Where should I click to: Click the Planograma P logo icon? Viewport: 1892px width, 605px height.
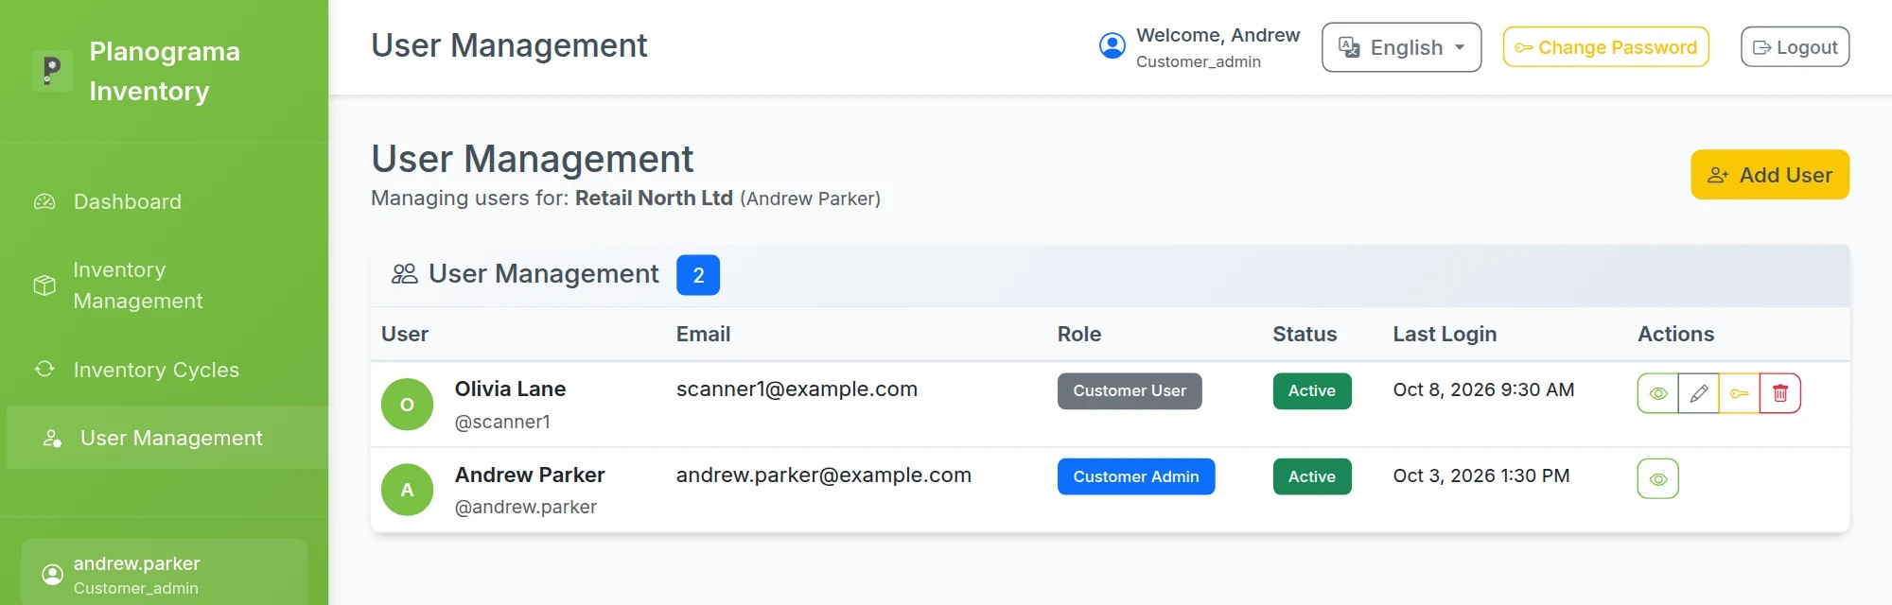pos(52,71)
